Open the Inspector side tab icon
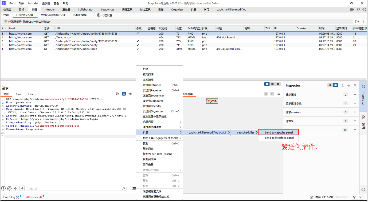 click(363, 86)
